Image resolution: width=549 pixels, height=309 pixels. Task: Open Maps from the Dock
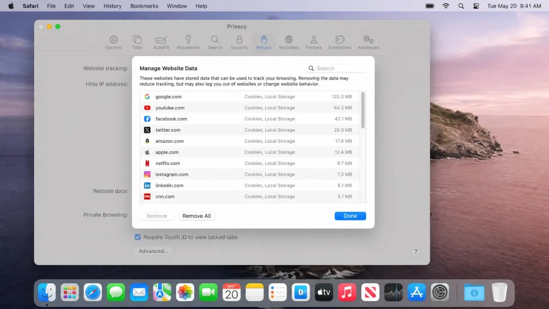(162, 292)
